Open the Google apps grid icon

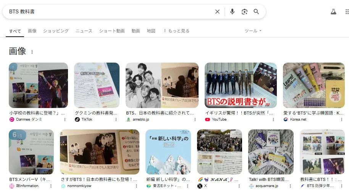[347, 11]
